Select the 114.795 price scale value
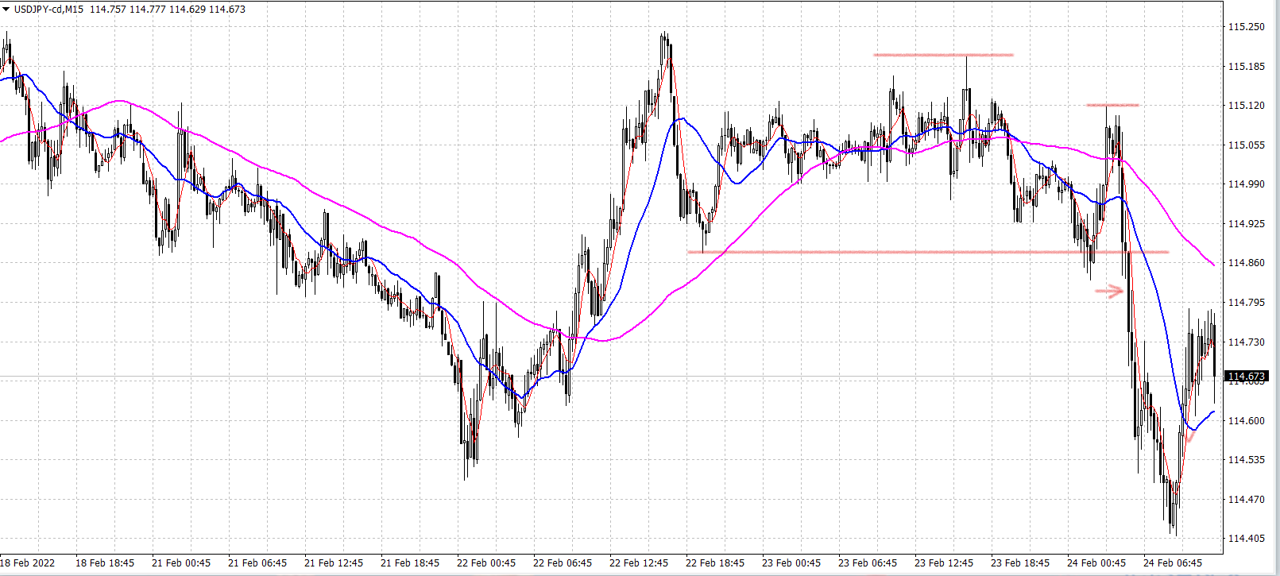 [x=1246, y=302]
